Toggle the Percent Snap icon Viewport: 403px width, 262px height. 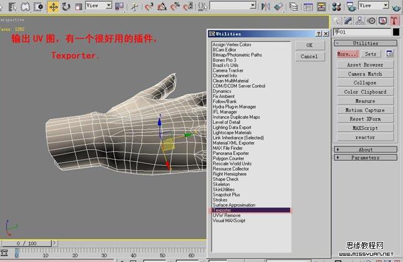pos(175,6)
